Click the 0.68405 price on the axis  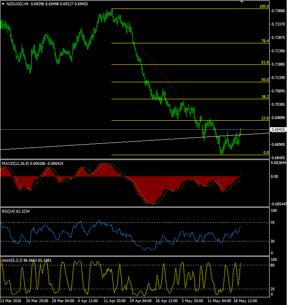(x=278, y=158)
